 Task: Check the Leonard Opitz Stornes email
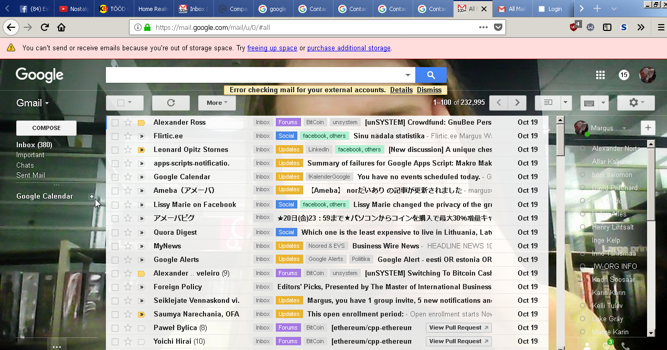coord(115,150)
